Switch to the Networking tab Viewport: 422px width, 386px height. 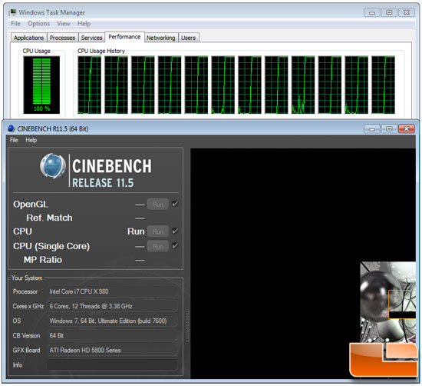[x=160, y=38]
